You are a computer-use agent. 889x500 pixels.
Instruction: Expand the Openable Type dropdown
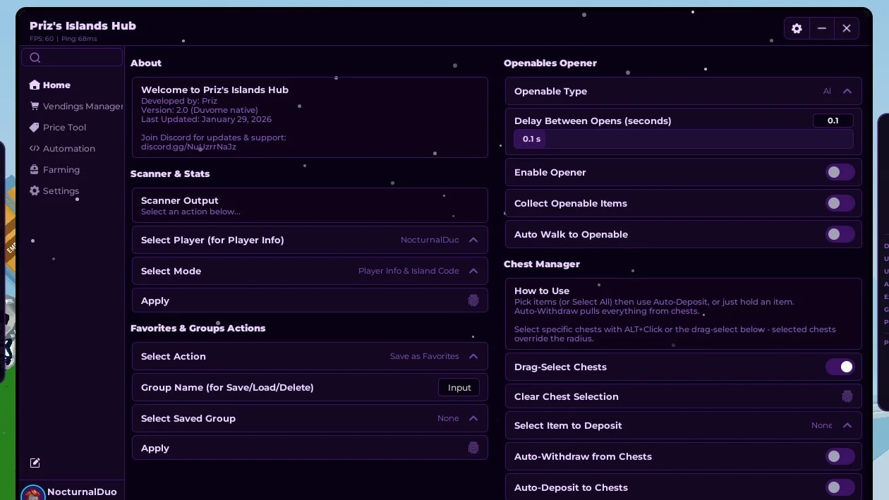tap(683, 91)
